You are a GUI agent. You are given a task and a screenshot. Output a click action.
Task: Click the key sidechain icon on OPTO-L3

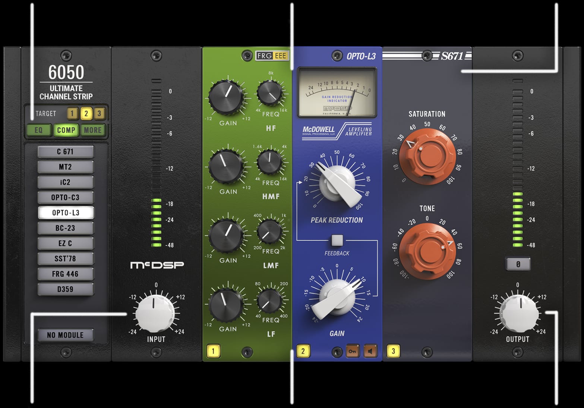click(x=352, y=351)
